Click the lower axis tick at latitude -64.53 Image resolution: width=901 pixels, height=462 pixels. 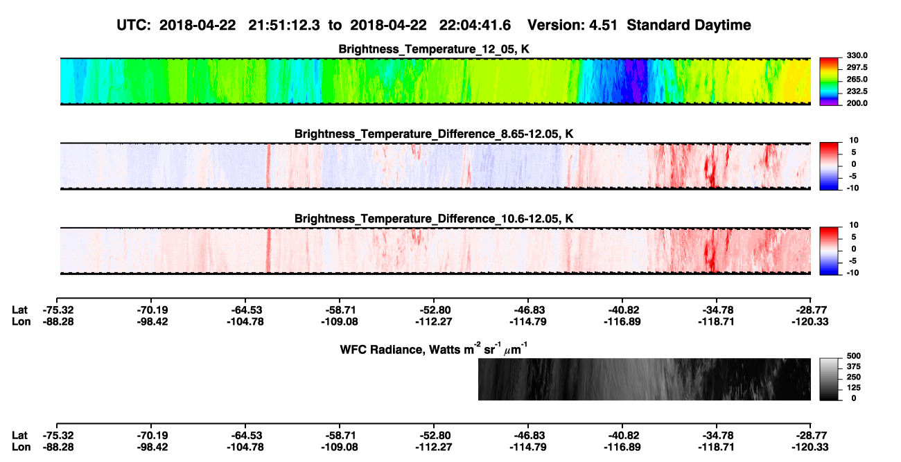pos(247,435)
